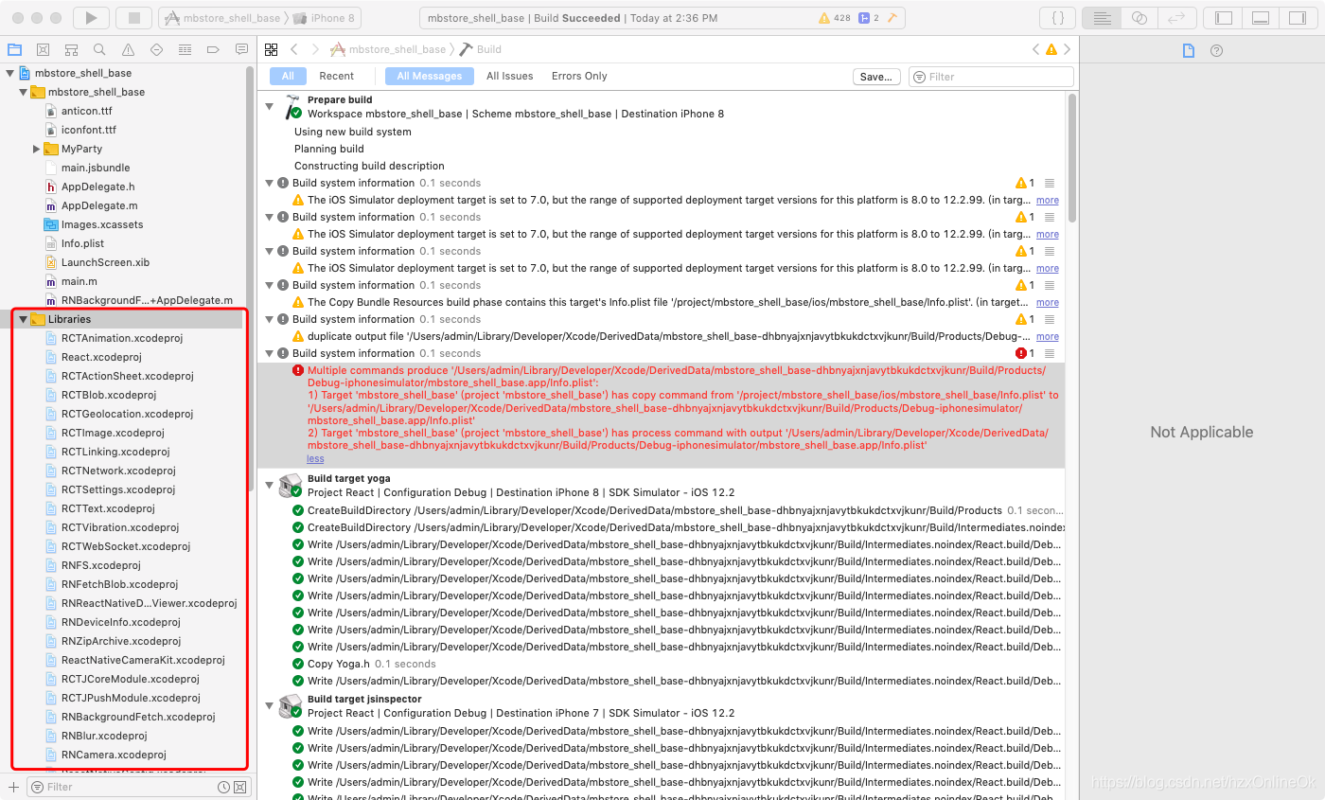Run the app with the Play button

click(x=90, y=17)
